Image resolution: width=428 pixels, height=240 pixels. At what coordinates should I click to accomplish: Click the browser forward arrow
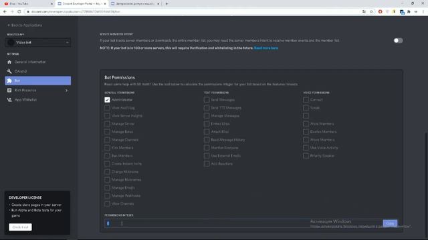[12, 12]
